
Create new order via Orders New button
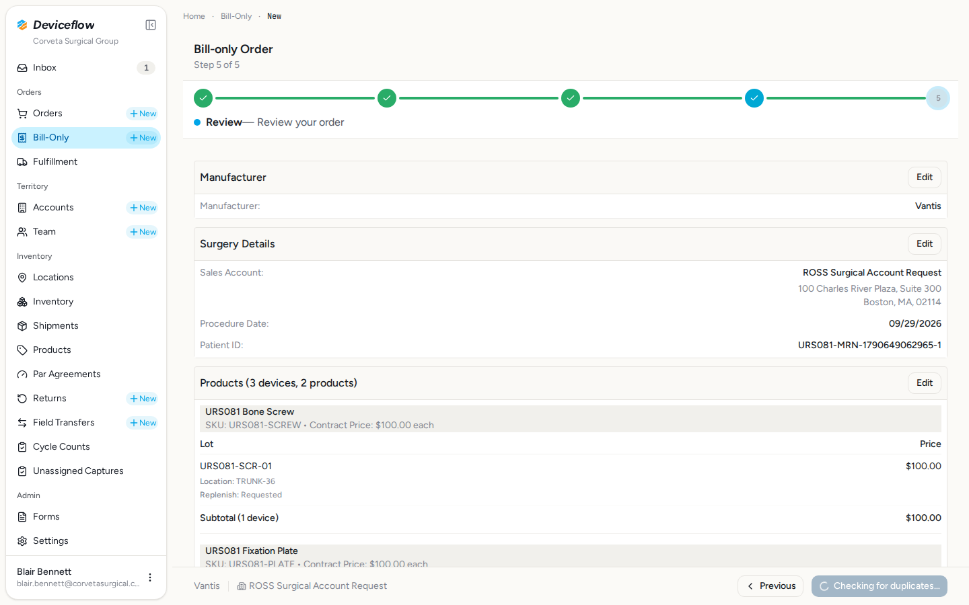tap(143, 114)
